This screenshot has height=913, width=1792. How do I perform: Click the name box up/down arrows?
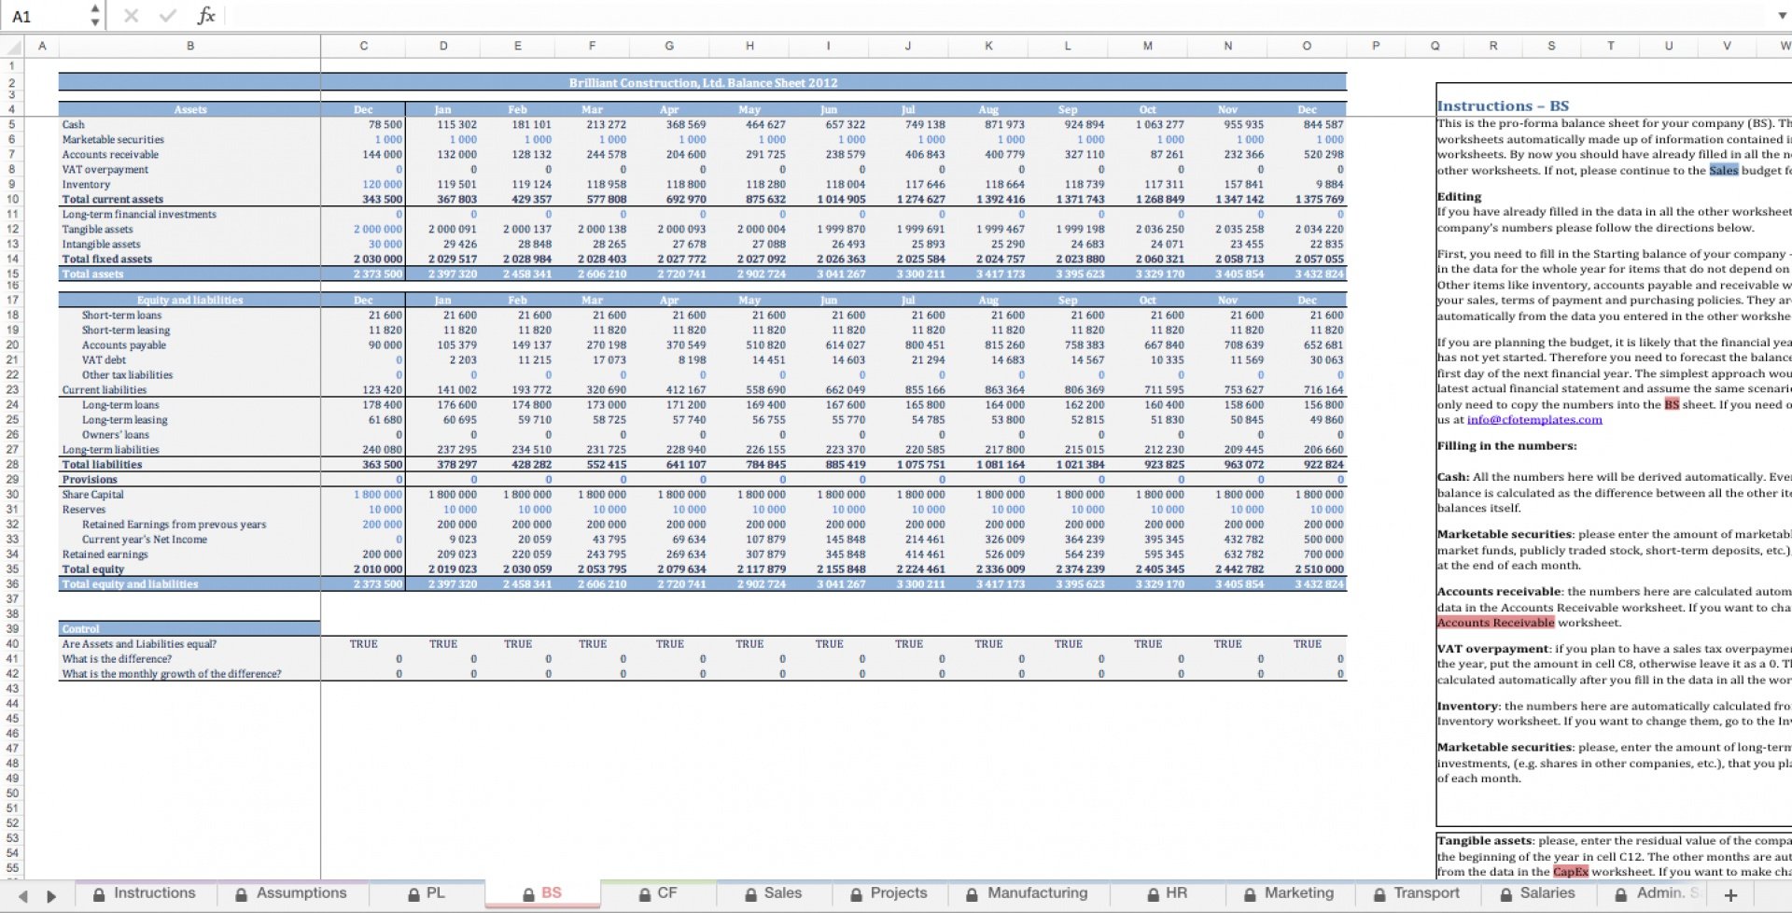point(95,16)
